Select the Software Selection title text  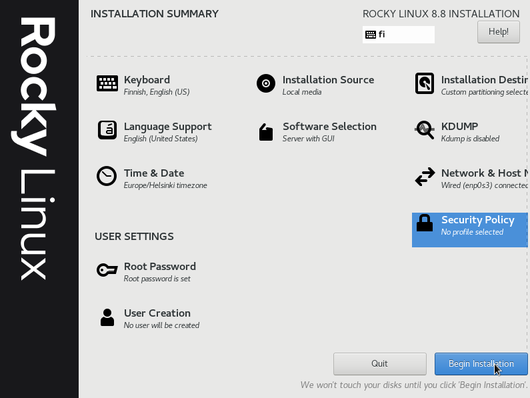[329, 127]
